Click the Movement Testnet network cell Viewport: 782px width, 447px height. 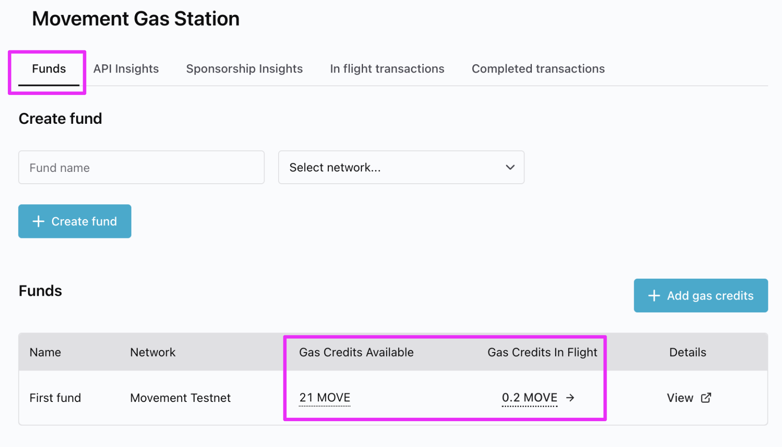point(180,398)
